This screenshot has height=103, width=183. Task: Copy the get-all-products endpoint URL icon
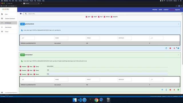(22, 30)
